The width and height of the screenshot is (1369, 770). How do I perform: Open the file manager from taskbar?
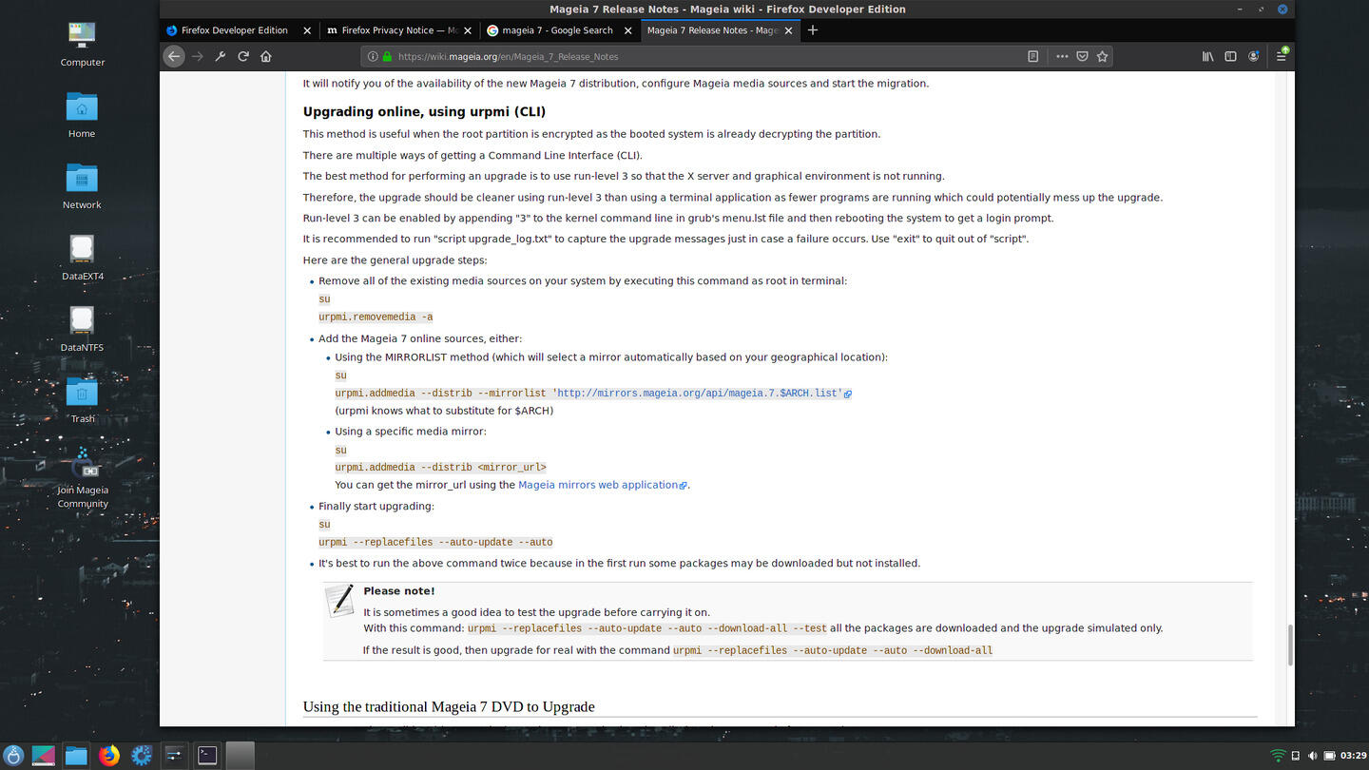76,756
